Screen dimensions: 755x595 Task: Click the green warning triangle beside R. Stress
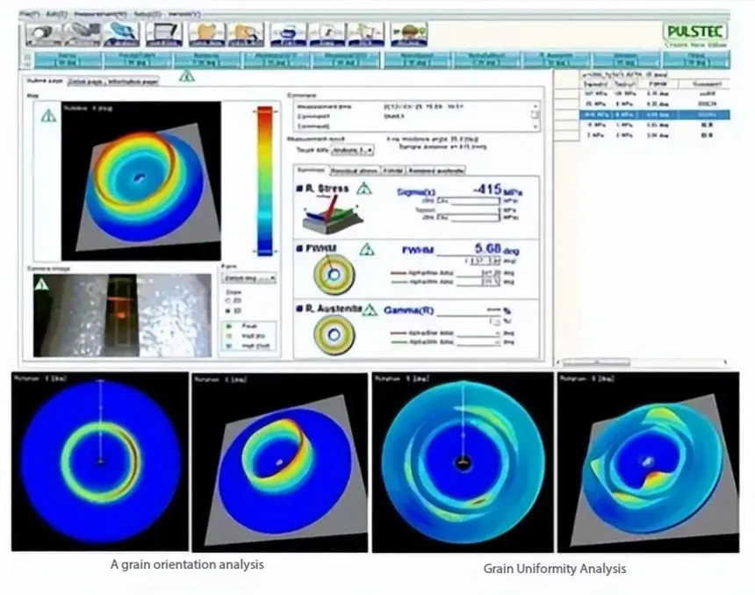click(x=363, y=189)
